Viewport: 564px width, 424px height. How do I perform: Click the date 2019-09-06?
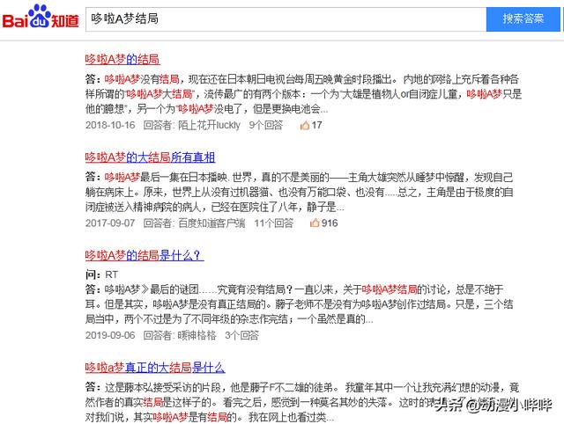pos(110,335)
